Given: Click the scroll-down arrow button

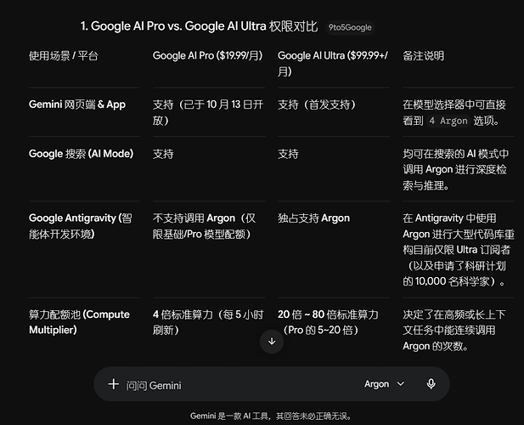Looking at the screenshot, I should coord(272,341).
